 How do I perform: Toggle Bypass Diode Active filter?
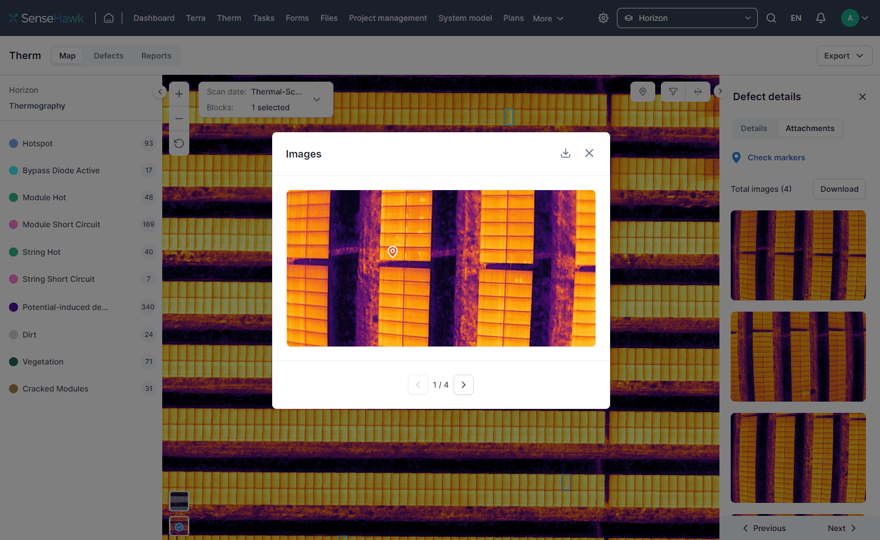click(x=81, y=170)
